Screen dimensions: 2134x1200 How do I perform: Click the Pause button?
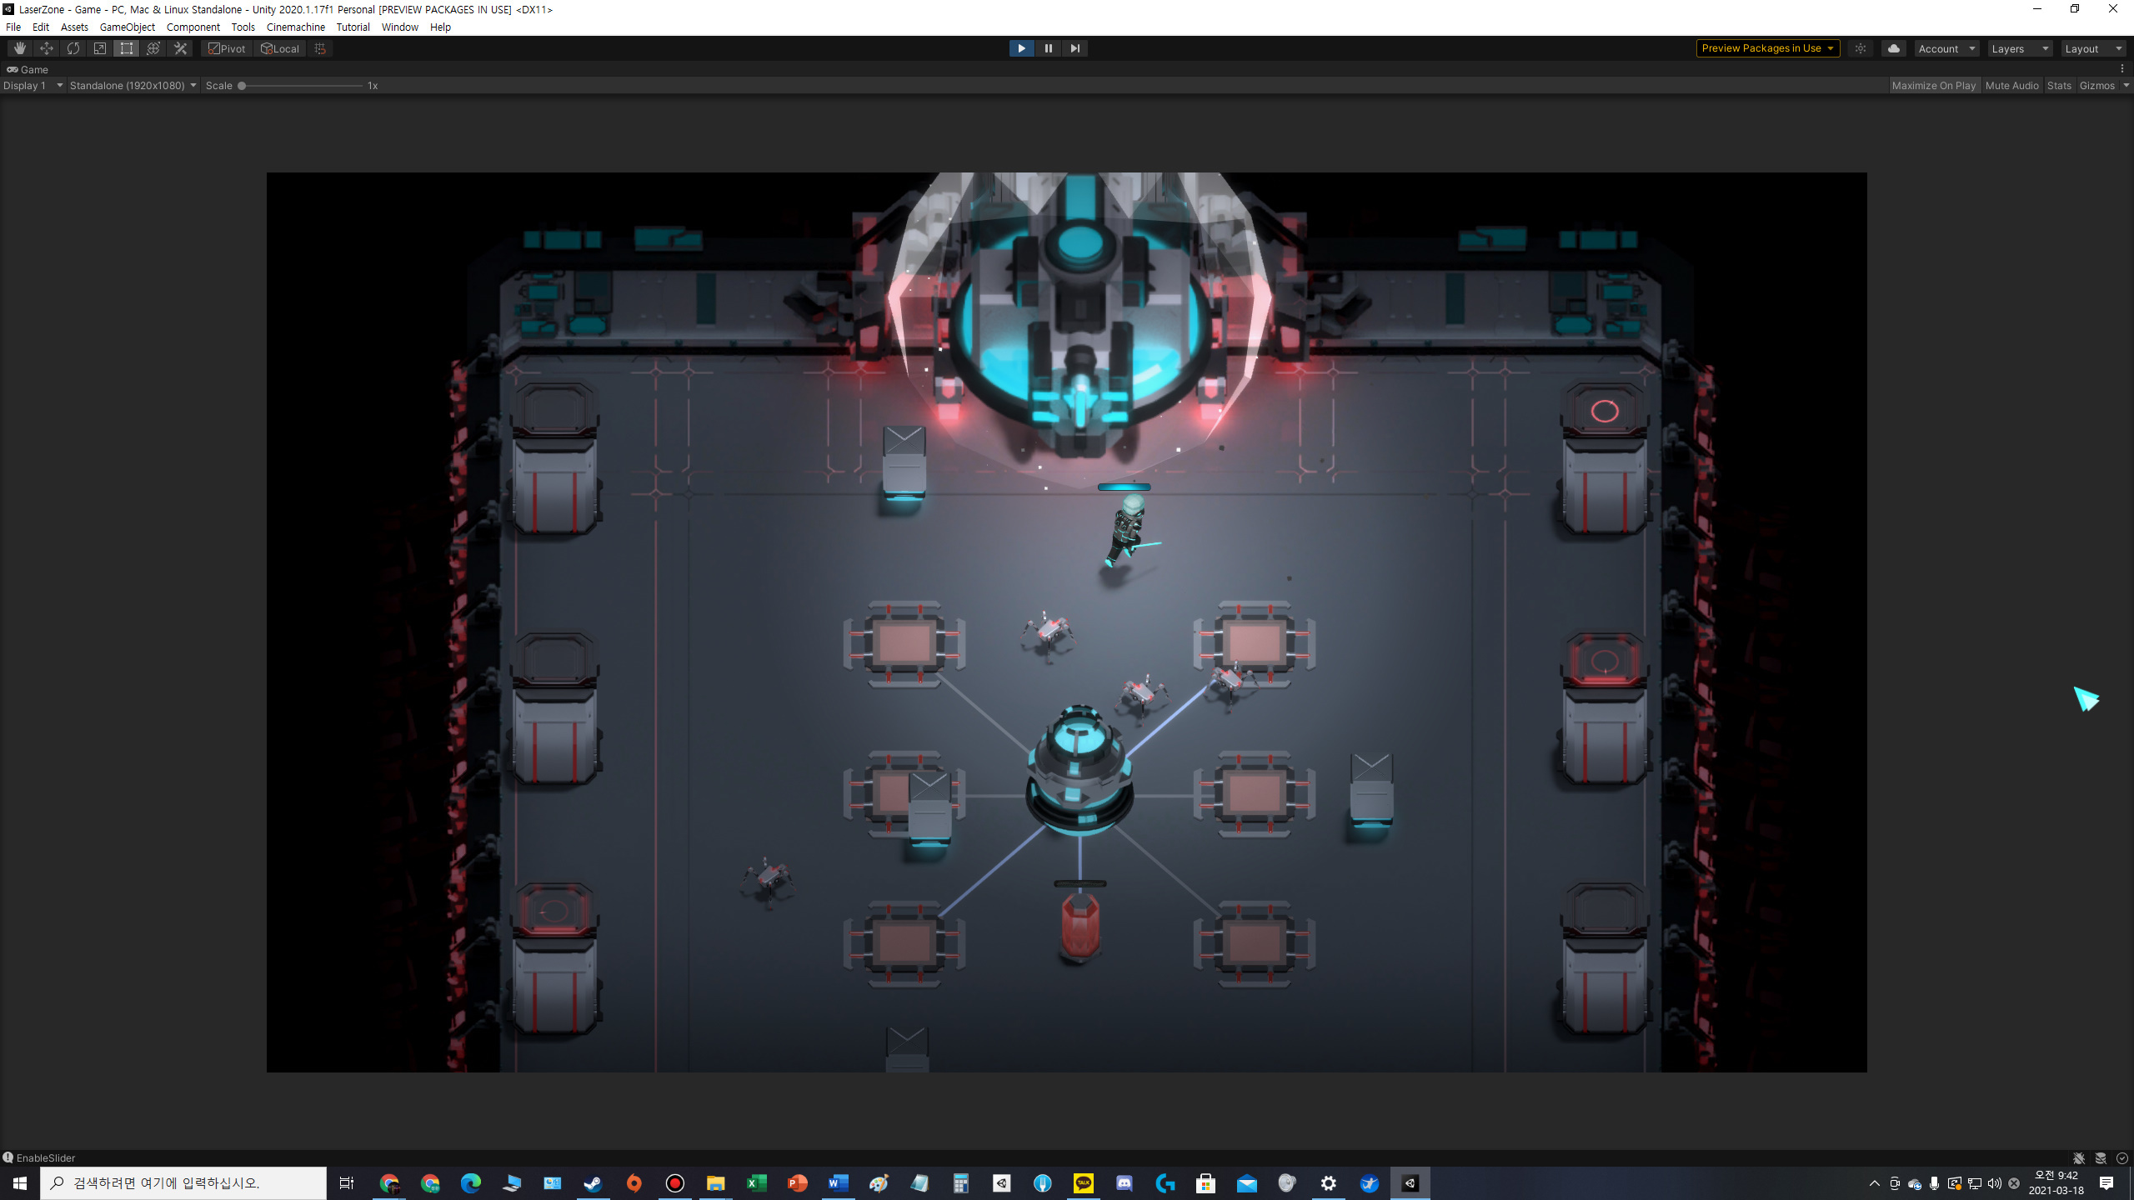coord(1048,48)
